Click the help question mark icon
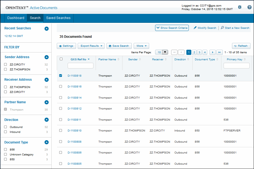 point(249,7)
